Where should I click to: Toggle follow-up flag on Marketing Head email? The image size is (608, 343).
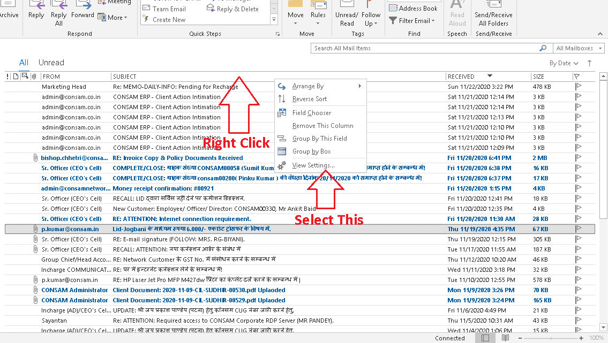tap(578, 87)
